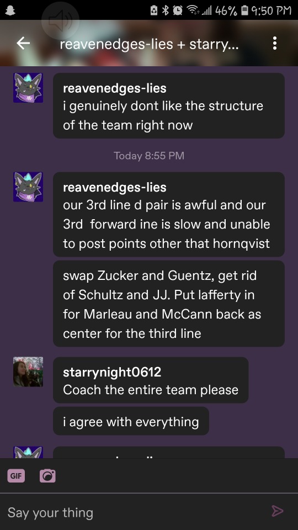Tap reavenedges-lies avatar beside 3rd line message
Screen dimensions: 298x530
pyautogui.click(x=28, y=187)
